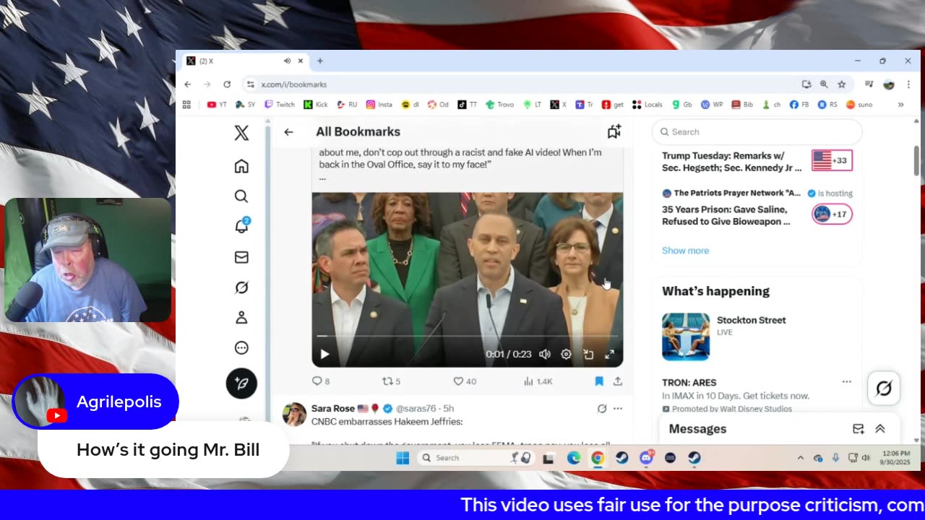The height and width of the screenshot is (520, 925).
Task: Like the post with 40 likes
Action: click(465, 381)
